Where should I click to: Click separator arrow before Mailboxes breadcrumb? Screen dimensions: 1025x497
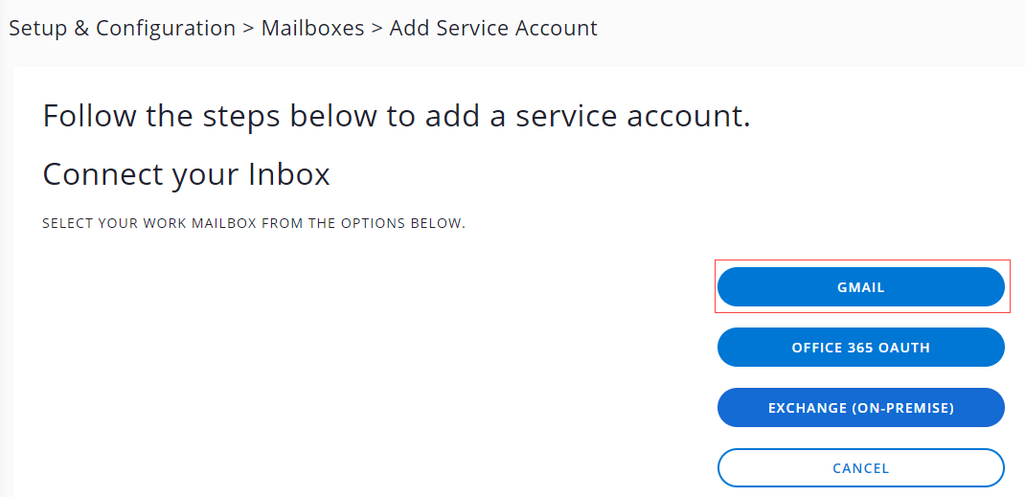click(248, 29)
